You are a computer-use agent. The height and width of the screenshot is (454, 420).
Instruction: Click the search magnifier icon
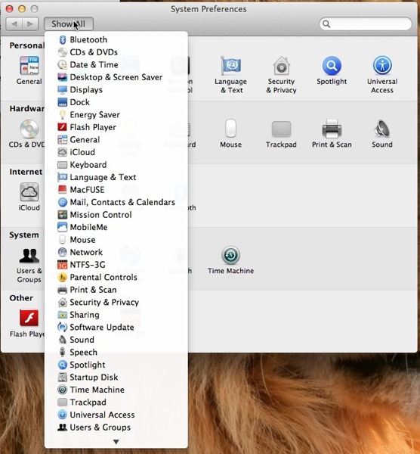pos(326,23)
